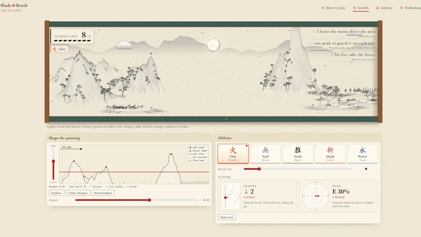Click the diamond beside Cleave the moon
This screenshot has height=237, width=421.
(x=313, y=31)
